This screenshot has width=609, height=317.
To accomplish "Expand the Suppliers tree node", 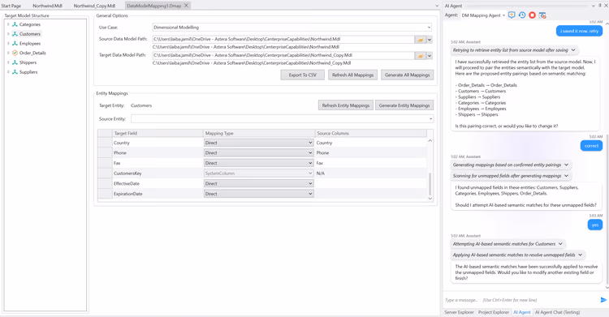I will point(8,72).
